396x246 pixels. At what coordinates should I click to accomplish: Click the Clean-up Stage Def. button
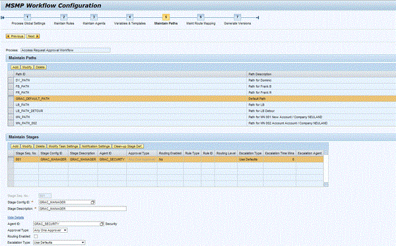tap(128, 146)
